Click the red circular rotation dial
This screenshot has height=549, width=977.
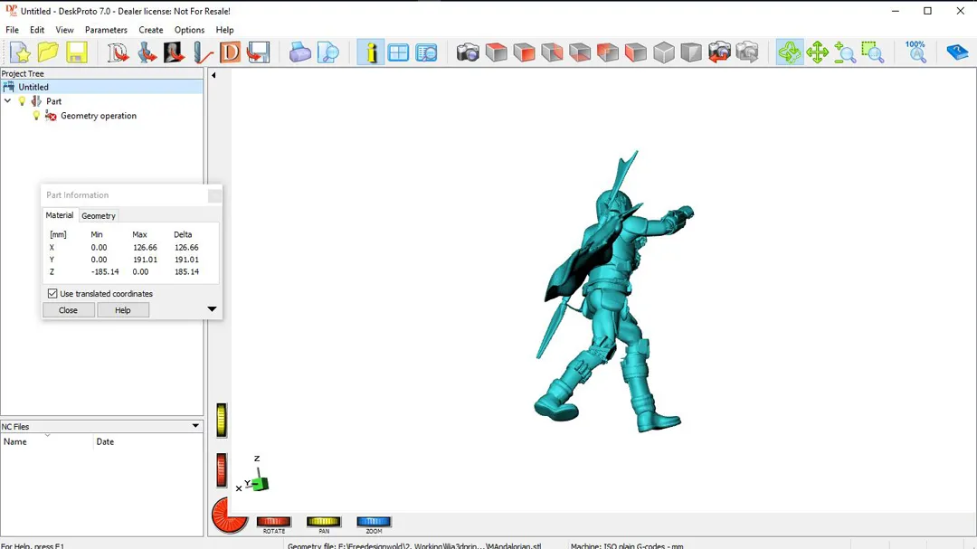[229, 516]
